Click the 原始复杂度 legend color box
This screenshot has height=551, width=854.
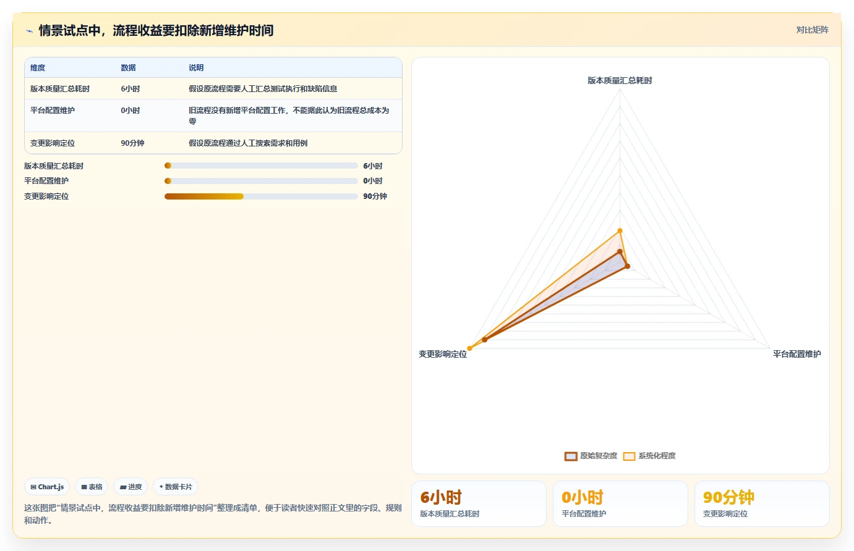pyautogui.click(x=571, y=456)
